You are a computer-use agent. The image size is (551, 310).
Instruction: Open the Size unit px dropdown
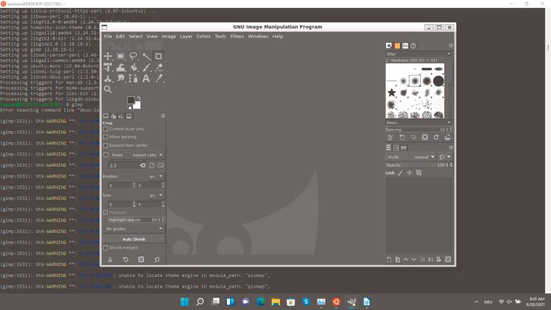[x=156, y=195]
